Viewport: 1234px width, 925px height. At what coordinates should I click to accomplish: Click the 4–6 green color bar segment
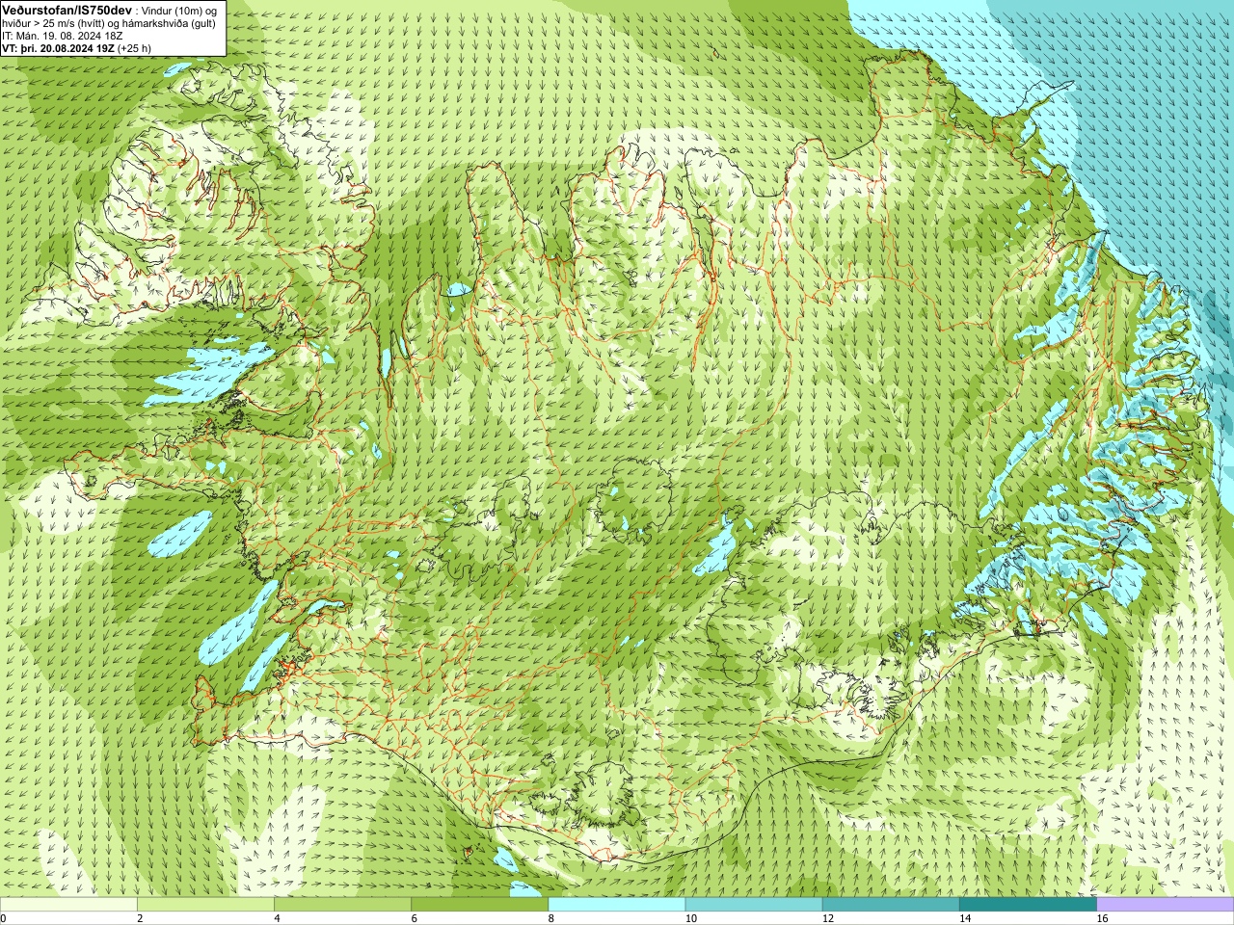tap(342, 905)
